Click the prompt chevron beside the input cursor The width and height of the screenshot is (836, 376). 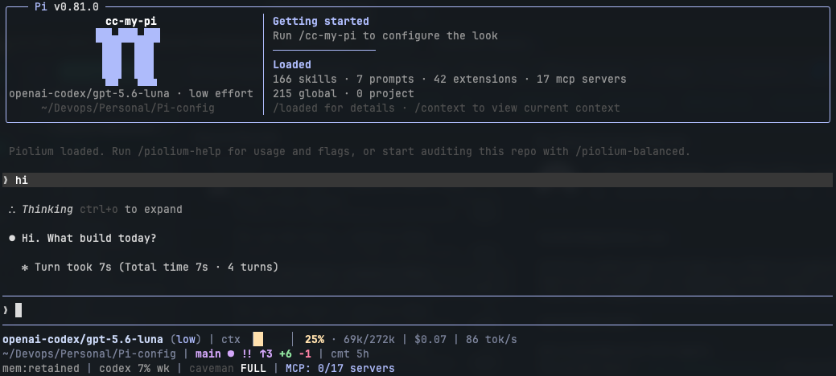coord(6,310)
